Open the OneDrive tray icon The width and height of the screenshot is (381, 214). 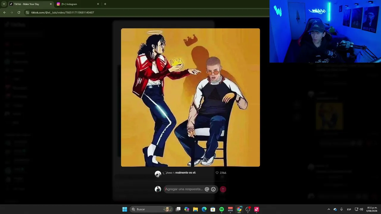[x=335, y=209]
